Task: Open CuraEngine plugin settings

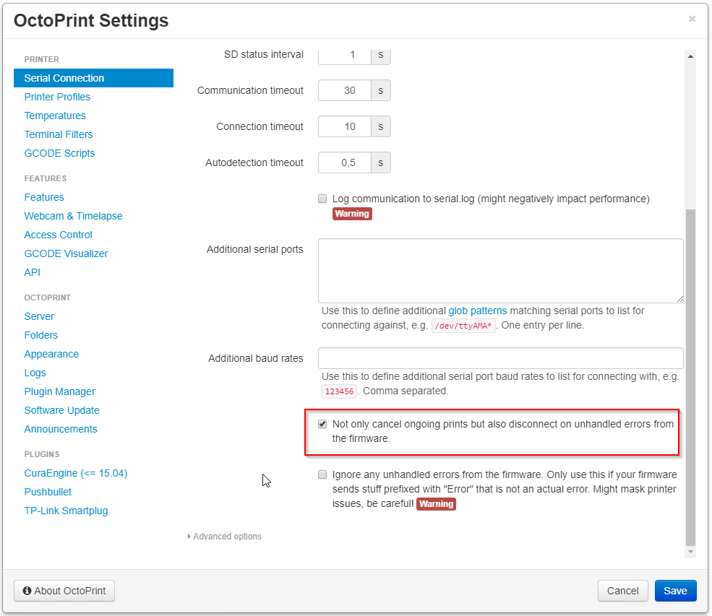Action: click(x=75, y=472)
